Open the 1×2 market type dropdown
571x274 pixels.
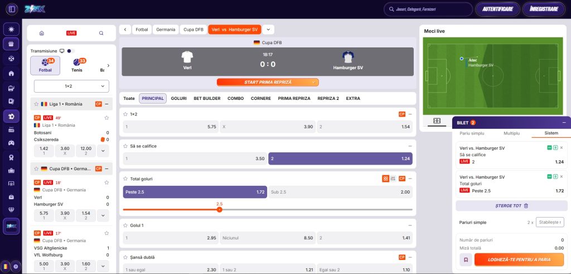71,86
